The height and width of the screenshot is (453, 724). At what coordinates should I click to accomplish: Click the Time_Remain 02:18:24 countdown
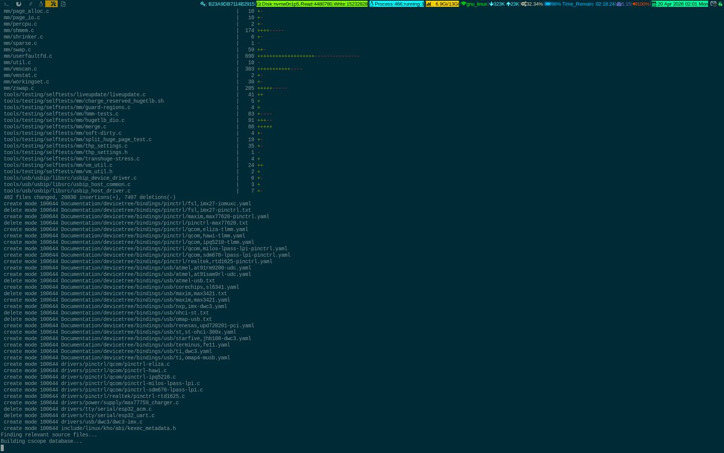click(588, 4)
